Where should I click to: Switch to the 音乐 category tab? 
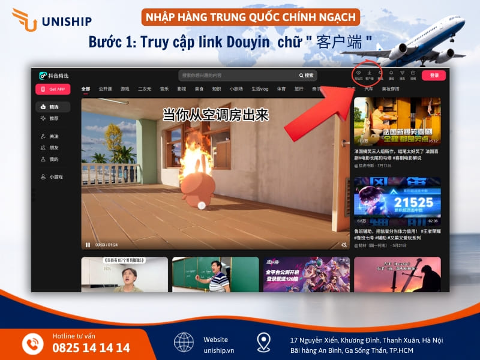[164, 89]
